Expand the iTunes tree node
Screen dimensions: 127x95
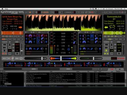click(1, 77)
